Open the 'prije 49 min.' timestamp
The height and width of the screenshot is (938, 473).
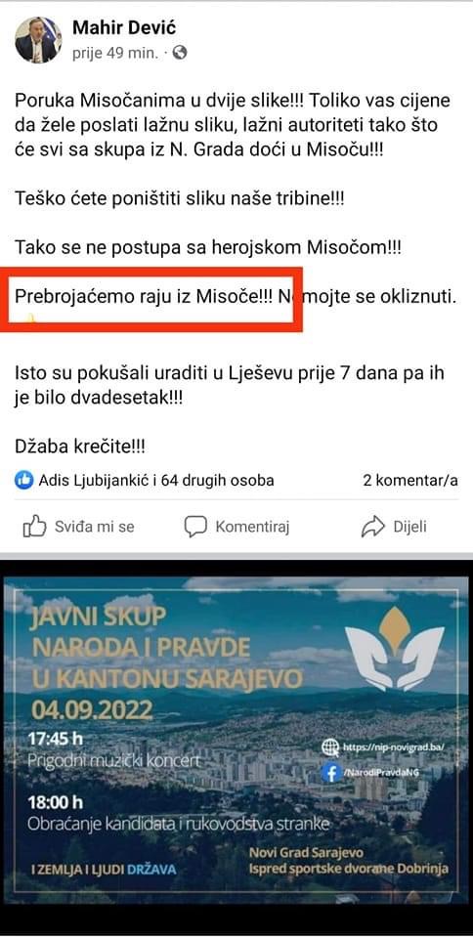(x=115, y=53)
